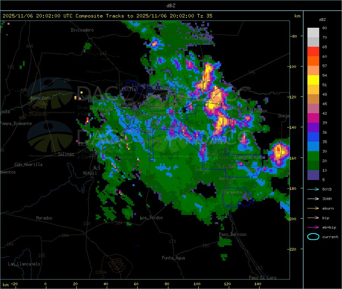Click the cyan 50YD track arrow in legend
The height and width of the screenshot is (289, 342).
313,189
